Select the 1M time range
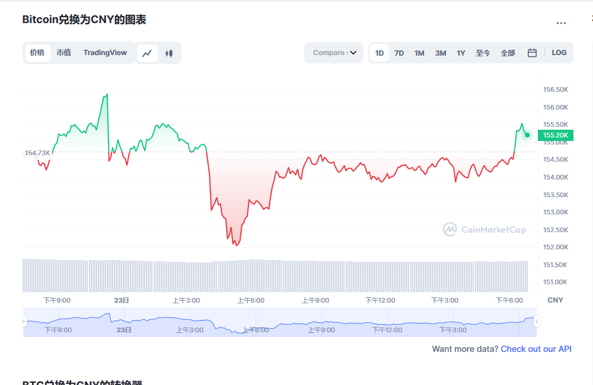 (x=419, y=53)
